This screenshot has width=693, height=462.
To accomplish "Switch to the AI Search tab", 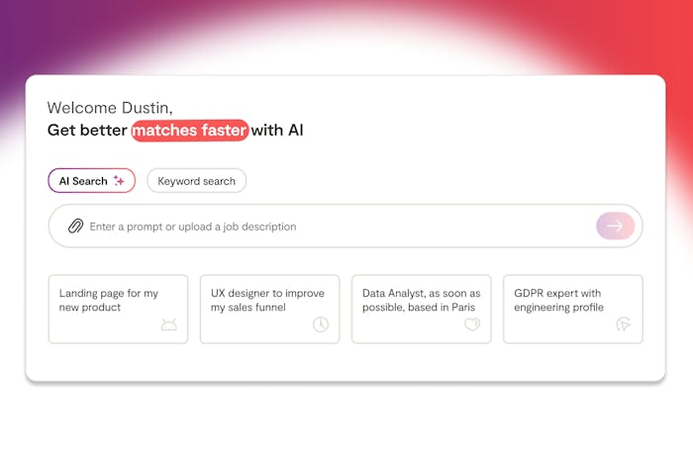I will click(x=83, y=181).
